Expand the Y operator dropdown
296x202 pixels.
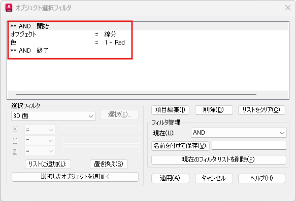pyautogui.click(x=40, y=140)
